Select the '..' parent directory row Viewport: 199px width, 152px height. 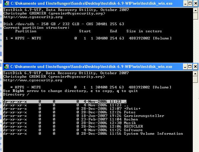point(66,105)
